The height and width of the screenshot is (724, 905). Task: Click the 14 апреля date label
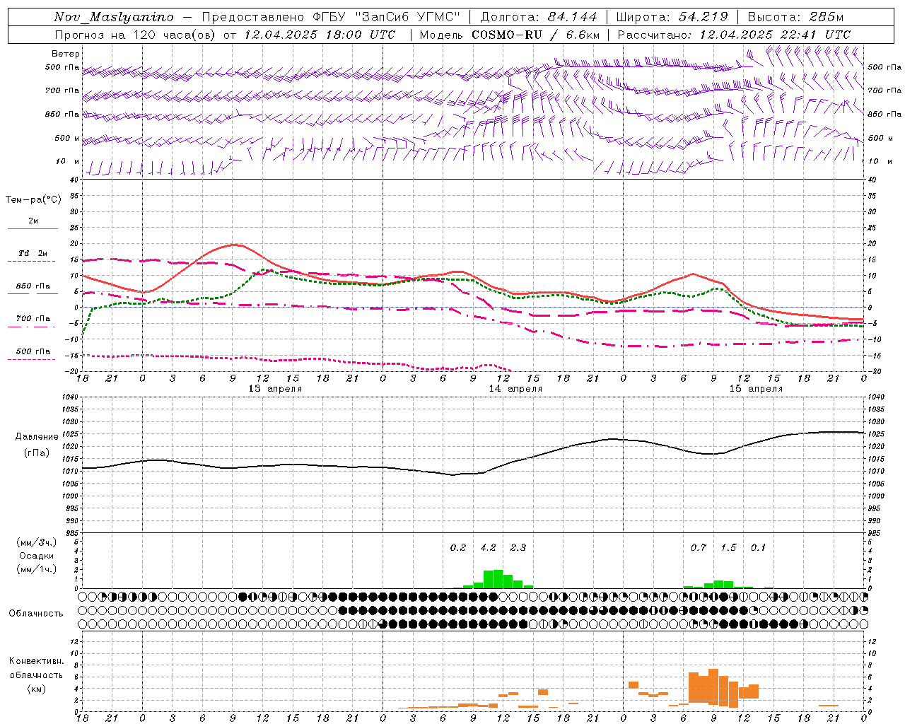[515, 389]
